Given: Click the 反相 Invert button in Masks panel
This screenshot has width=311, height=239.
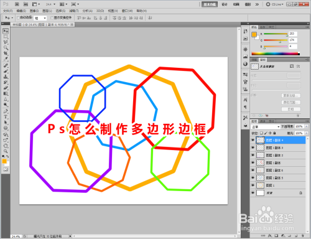Looking at the screenshot, I should (x=291, y=109).
